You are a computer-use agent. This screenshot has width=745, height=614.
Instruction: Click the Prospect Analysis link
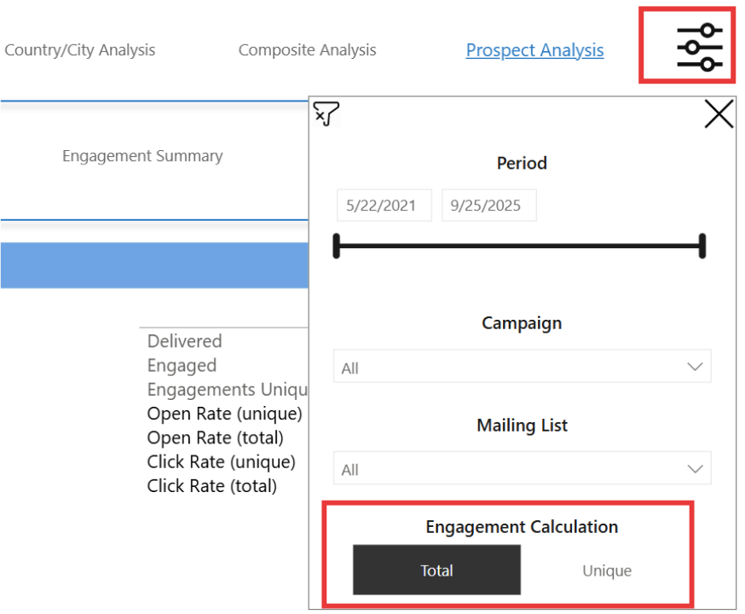click(x=534, y=50)
